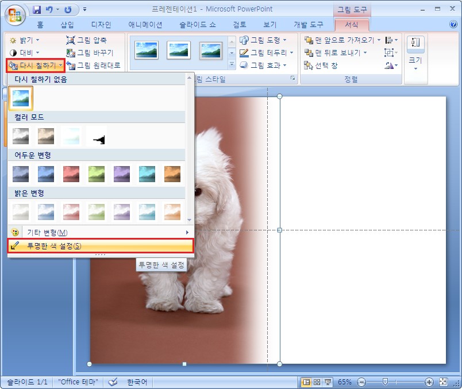This screenshot has height=389, width=462.
Task: Click the 한국어 language indicator
Action: [137, 382]
